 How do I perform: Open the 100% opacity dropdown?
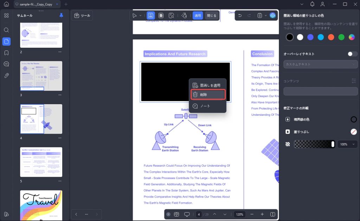(347, 144)
